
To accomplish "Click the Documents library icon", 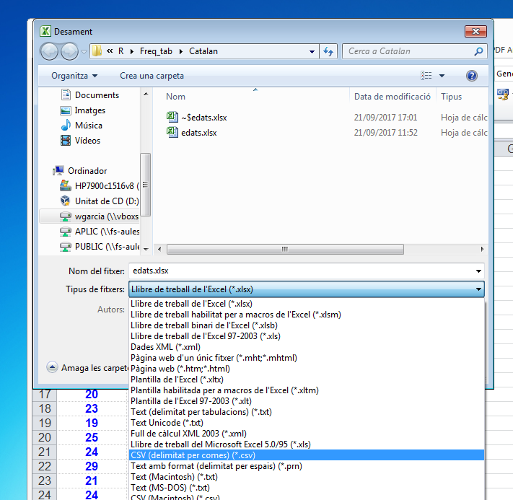I will [x=66, y=95].
